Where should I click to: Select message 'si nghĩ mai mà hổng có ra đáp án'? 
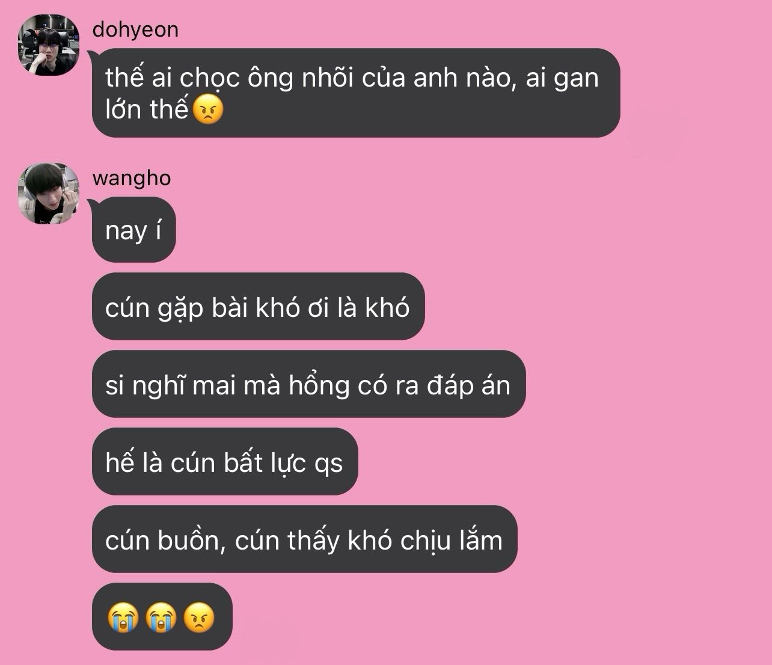click(x=308, y=385)
